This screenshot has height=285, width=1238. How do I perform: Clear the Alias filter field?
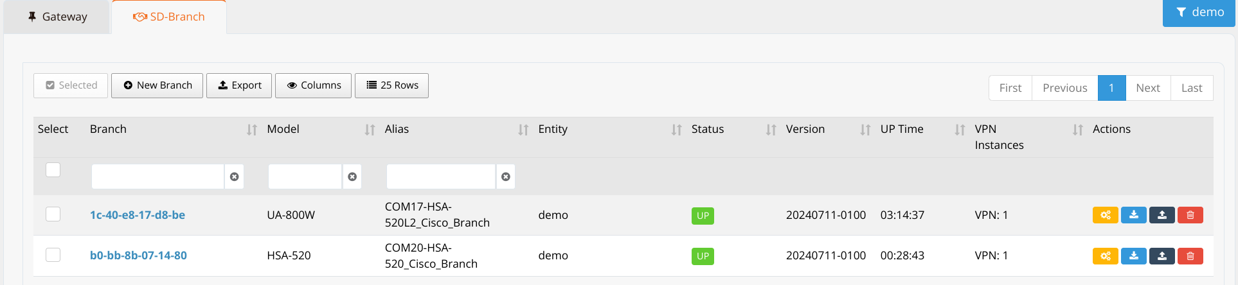506,177
